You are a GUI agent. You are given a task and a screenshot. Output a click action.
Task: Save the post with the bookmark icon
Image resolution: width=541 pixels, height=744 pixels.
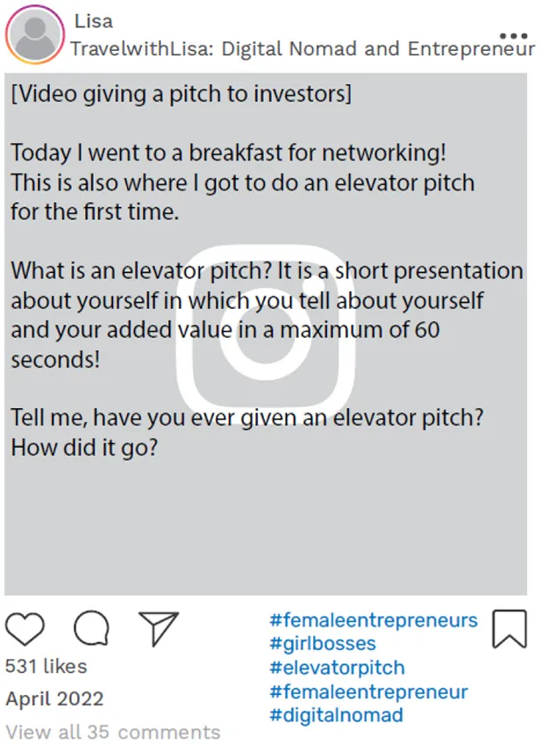509,629
